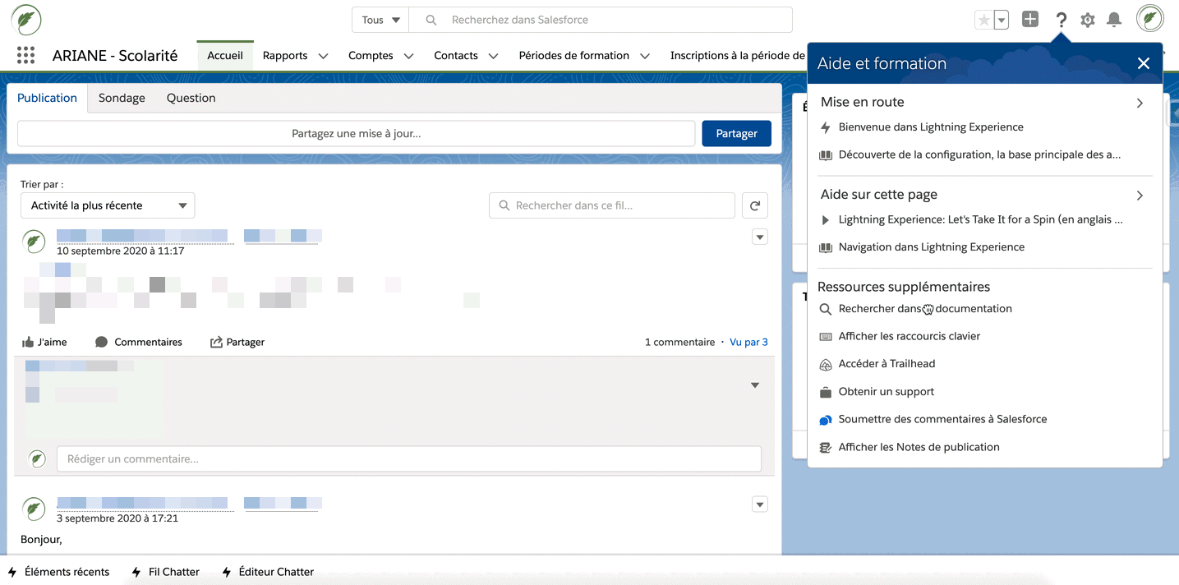Open the first post's action dropdown arrow

760,237
